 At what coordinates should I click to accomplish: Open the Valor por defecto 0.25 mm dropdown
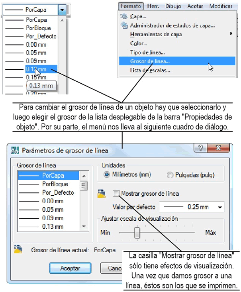[x=192, y=207]
